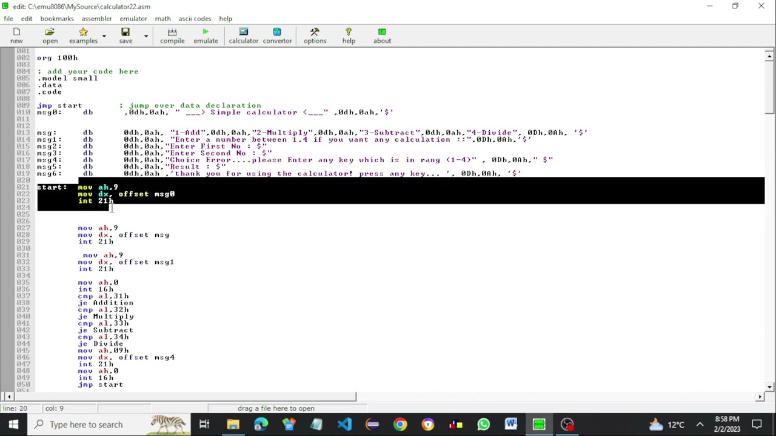776x436 pixels.
Task: Click 'je Subtract' code line
Action: click(105, 330)
